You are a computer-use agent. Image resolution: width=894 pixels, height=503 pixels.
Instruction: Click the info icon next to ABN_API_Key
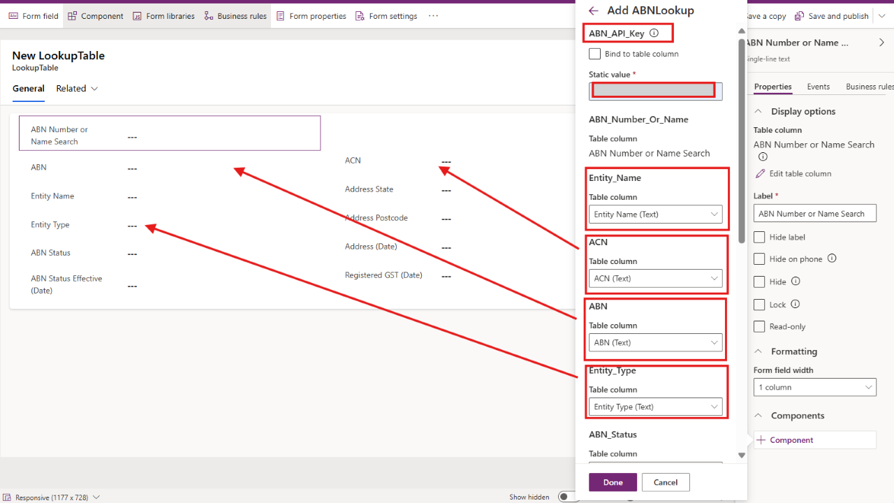point(654,33)
